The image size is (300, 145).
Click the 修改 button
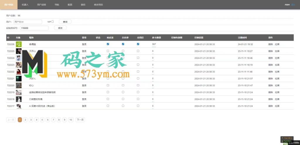click(60, 28)
